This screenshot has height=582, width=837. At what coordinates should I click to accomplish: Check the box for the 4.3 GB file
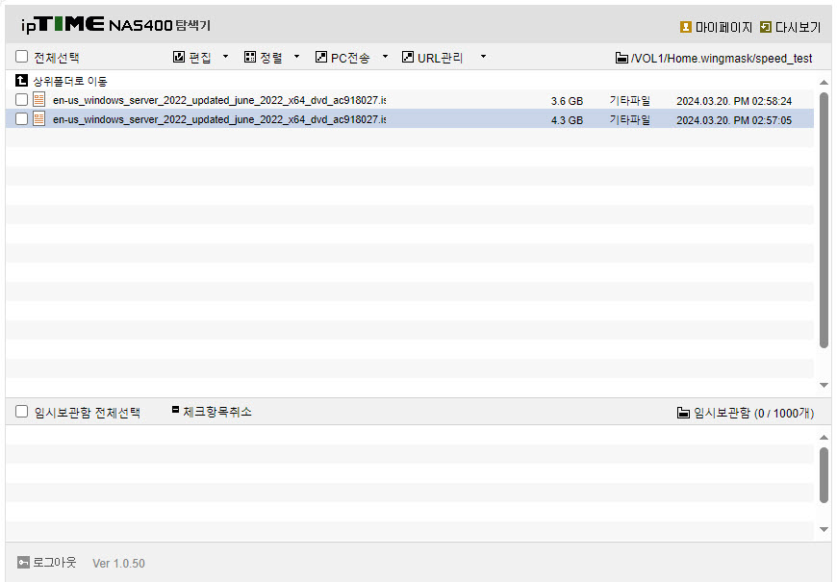tap(21, 118)
